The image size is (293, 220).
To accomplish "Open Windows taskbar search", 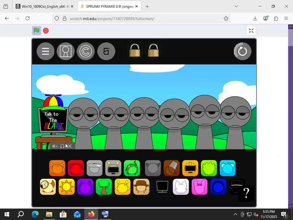I will point(21,214).
